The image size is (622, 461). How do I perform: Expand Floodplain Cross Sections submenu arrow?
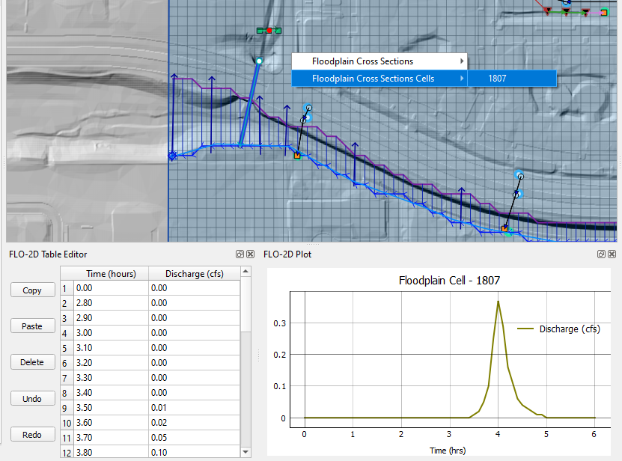pyautogui.click(x=462, y=61)
